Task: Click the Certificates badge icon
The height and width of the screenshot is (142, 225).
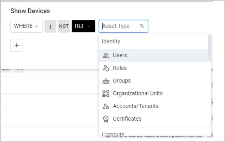Action: [x=106, y=119]
